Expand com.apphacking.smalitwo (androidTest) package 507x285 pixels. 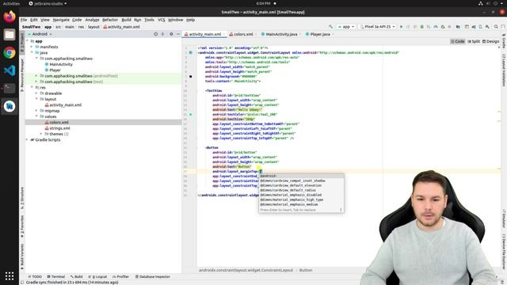36,76
